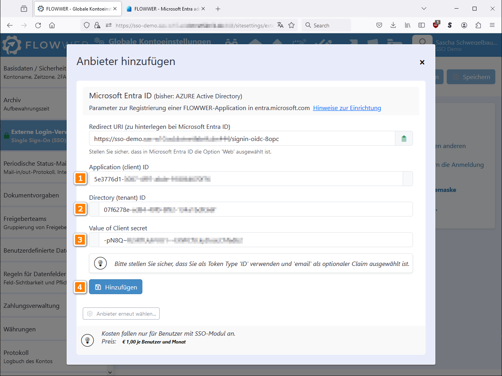Bookmark this page with the star icon
Screen dimensions: 502x376
click(x=291, y=25)
